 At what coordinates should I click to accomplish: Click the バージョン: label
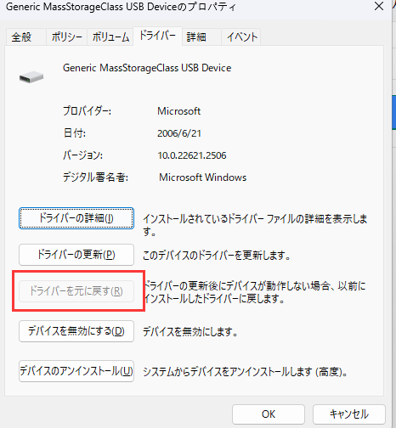(82, 155)
